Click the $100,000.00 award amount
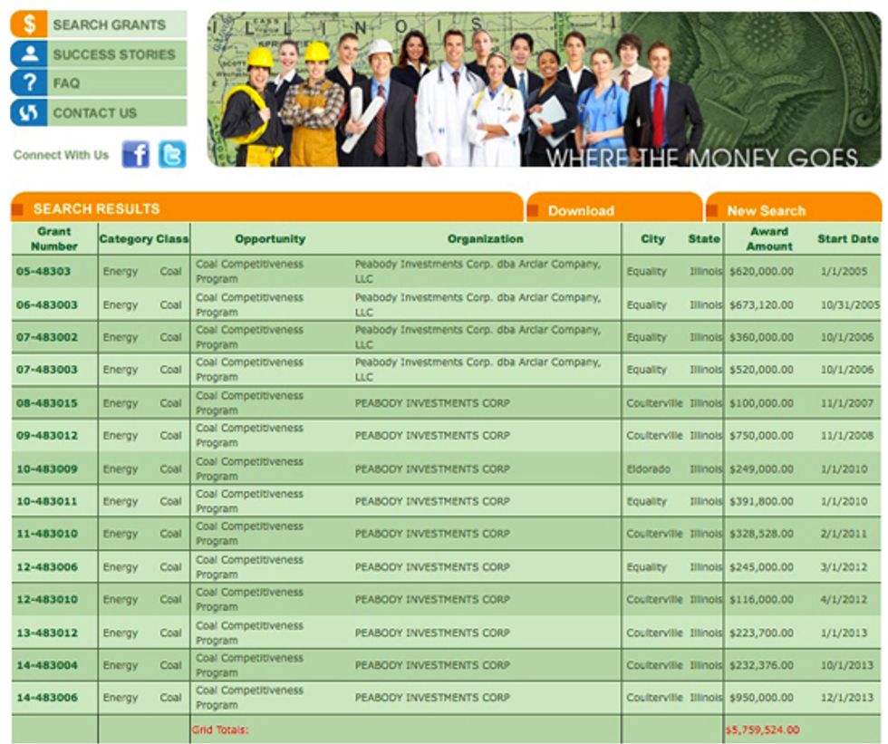 pos(761,403)
